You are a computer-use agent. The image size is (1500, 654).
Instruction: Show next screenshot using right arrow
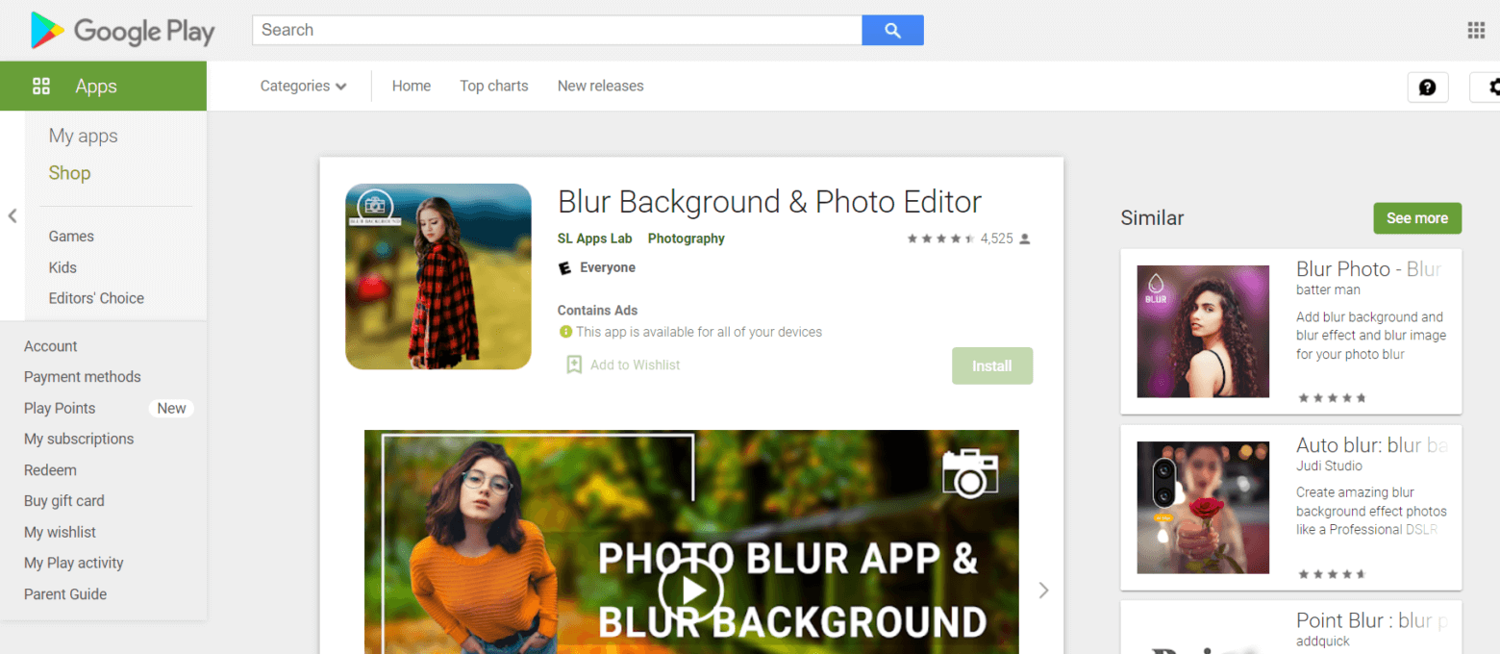(1043, 590)
